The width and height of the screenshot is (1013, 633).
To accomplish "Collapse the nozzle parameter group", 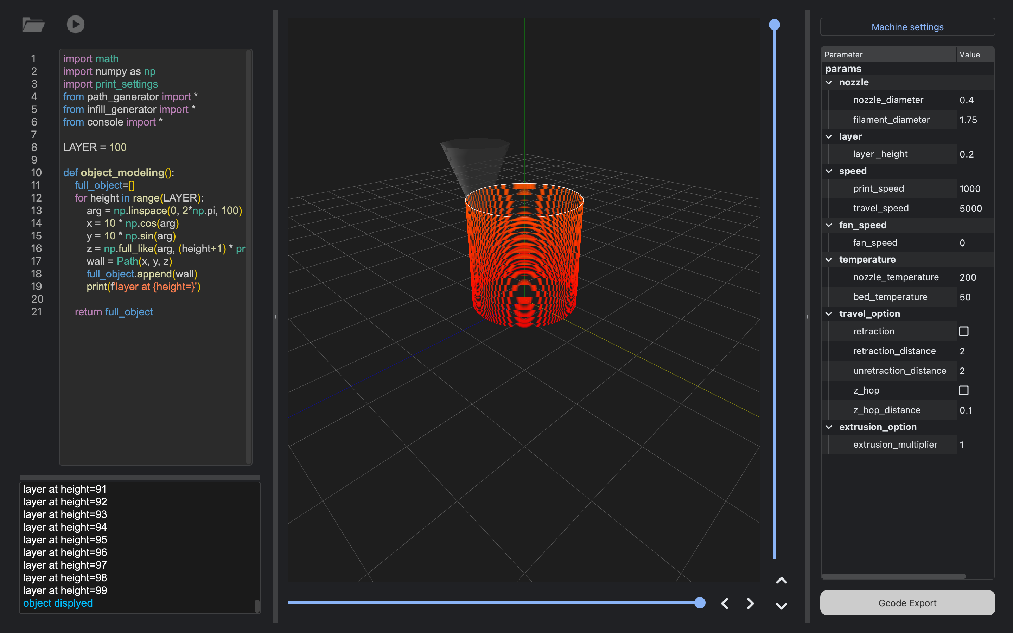I will (829, 83).
